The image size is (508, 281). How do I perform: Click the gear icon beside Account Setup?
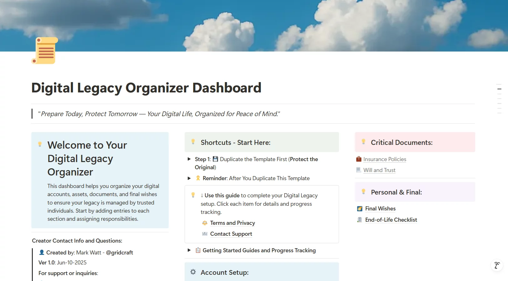click(193, 272)
